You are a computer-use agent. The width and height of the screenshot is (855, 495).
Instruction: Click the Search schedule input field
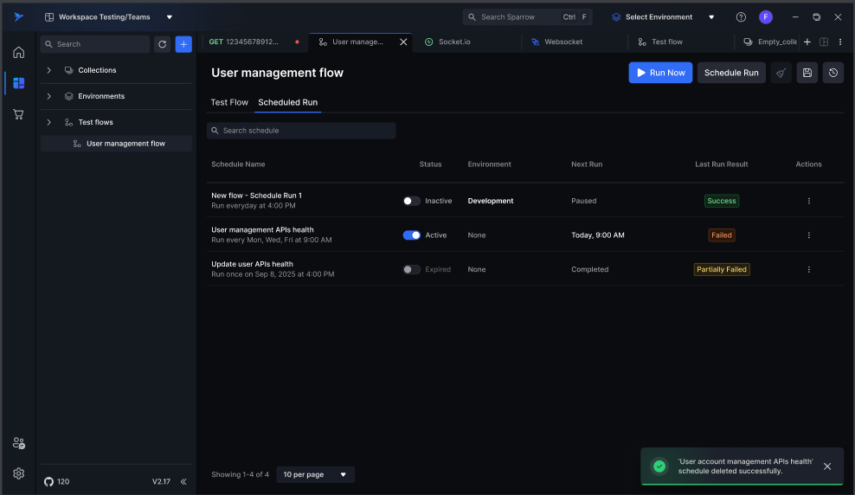tap(301, 131)
